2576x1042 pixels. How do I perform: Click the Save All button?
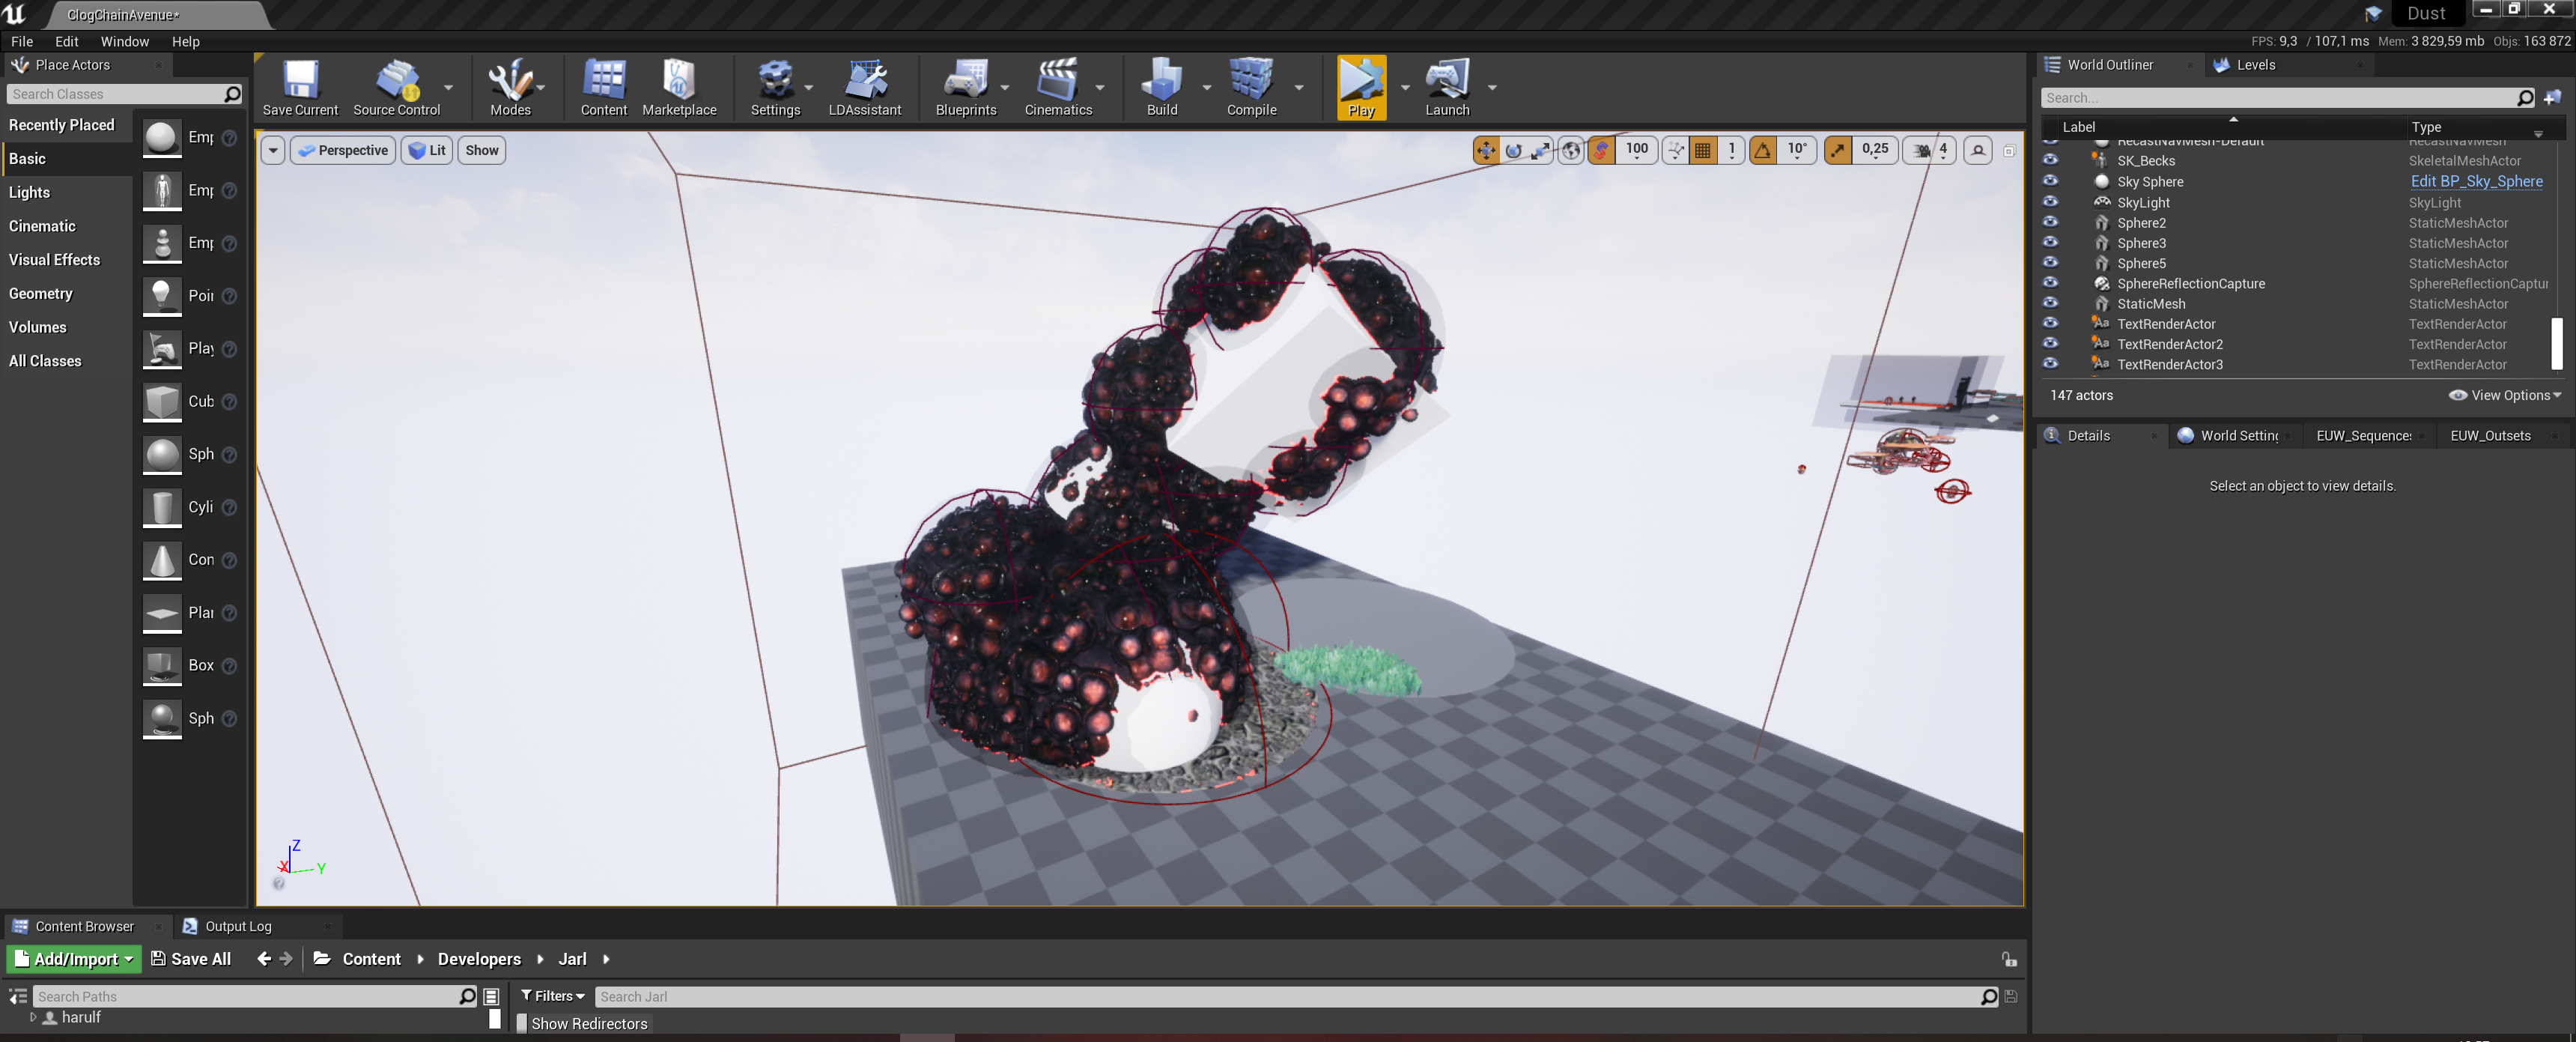coord(191,959)
